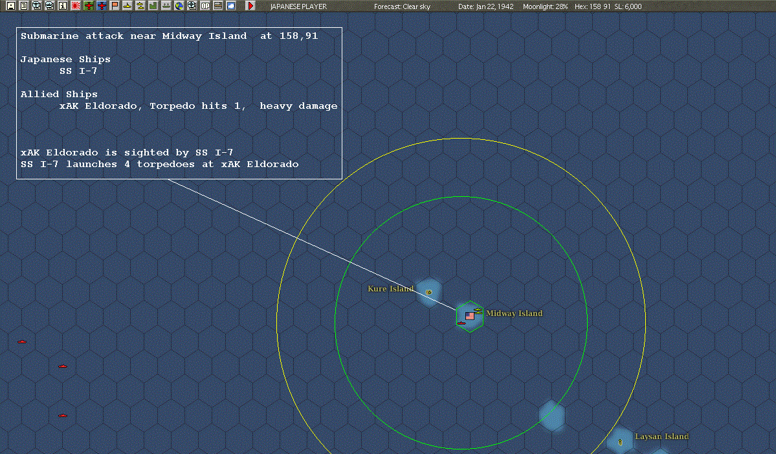Click the yellow aircraft marker at Midway
This screenshot has height=454, width=776.
tap(478, 311)
